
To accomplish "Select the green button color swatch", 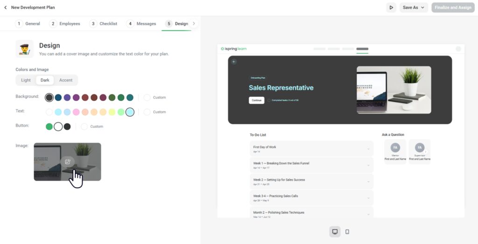I will pyautogui.click(x=49, y=127).
